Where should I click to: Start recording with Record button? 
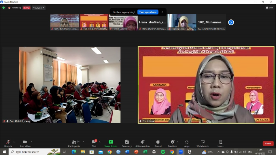[x=158, y=143]
